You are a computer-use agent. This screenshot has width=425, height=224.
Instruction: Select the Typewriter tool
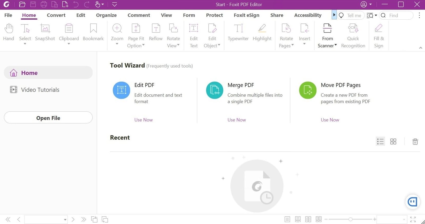click(238, 32)
